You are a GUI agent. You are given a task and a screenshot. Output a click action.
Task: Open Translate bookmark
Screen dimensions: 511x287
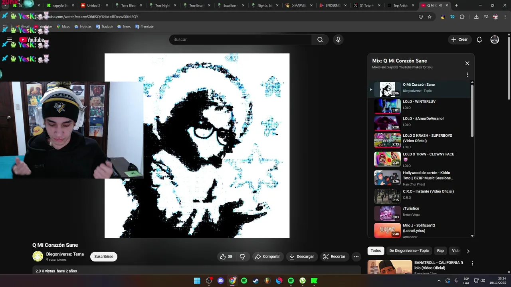(x=144, y=27)
